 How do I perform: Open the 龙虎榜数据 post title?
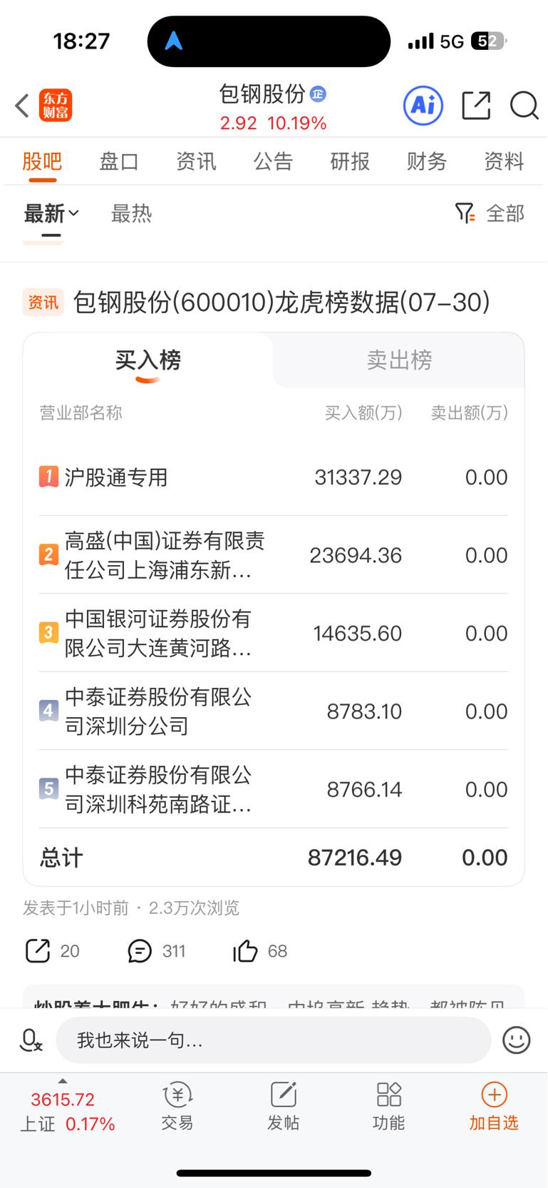point(281,303)
